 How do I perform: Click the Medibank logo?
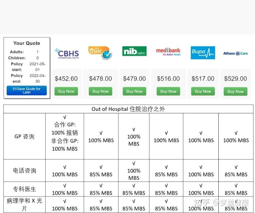point(168,52)
